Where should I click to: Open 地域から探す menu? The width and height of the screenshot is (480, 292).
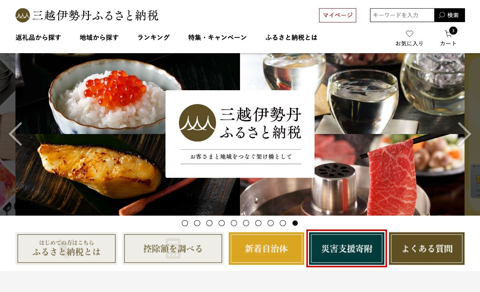point(99,37)
